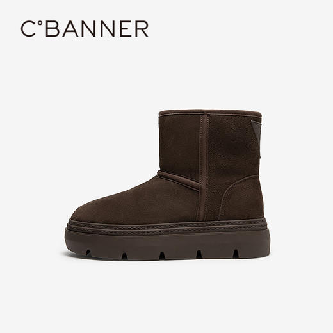Click the middle tread notch on sole

[162, 256]
